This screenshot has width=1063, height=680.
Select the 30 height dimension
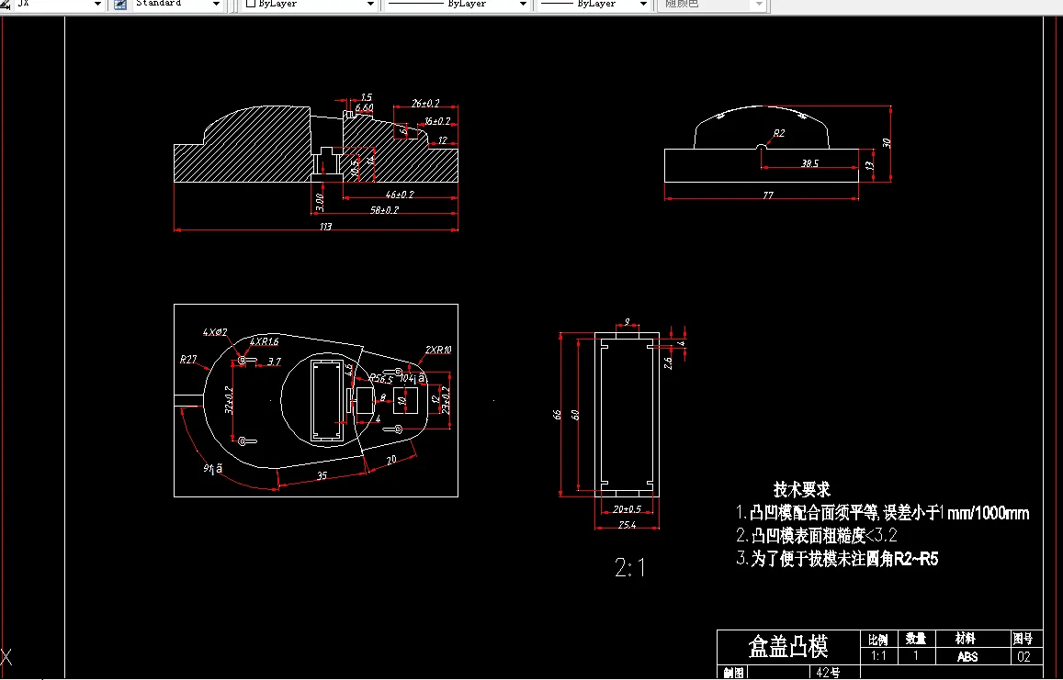pyautogui.click(x=886, y=143)
